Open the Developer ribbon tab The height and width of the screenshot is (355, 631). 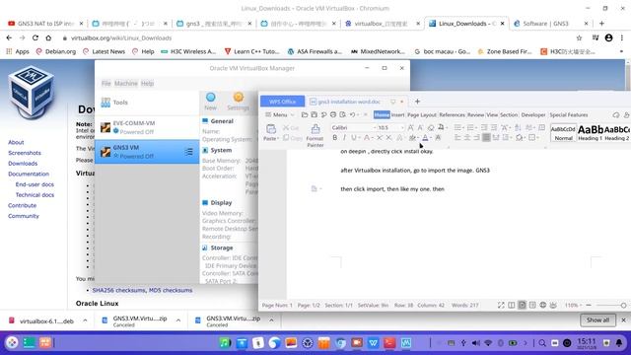pos(533,114)
